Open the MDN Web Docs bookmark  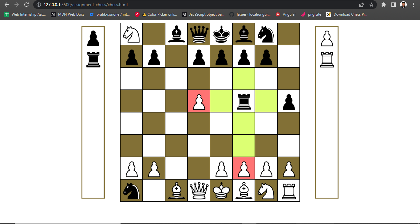(67, 14)
